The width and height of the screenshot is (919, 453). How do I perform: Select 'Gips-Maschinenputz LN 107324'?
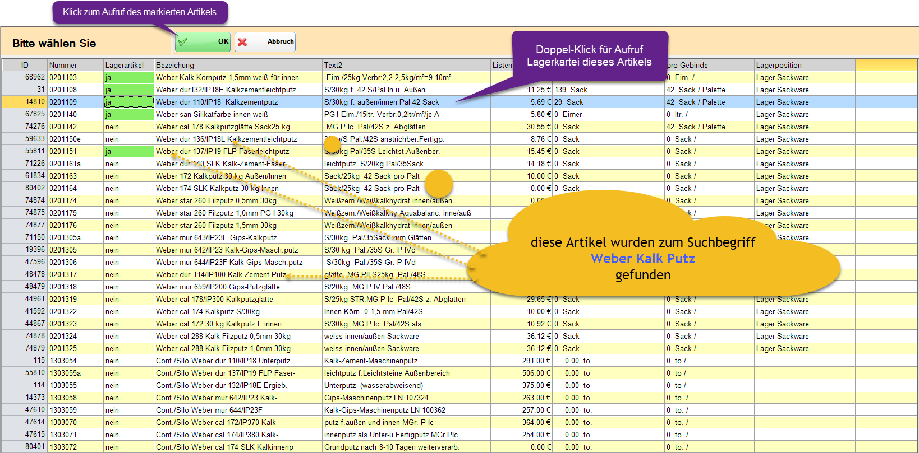[407, 398]
